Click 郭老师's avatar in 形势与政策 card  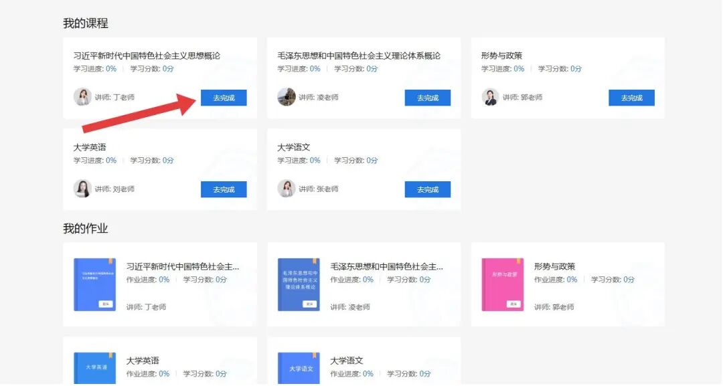click(x=491, y=97)
